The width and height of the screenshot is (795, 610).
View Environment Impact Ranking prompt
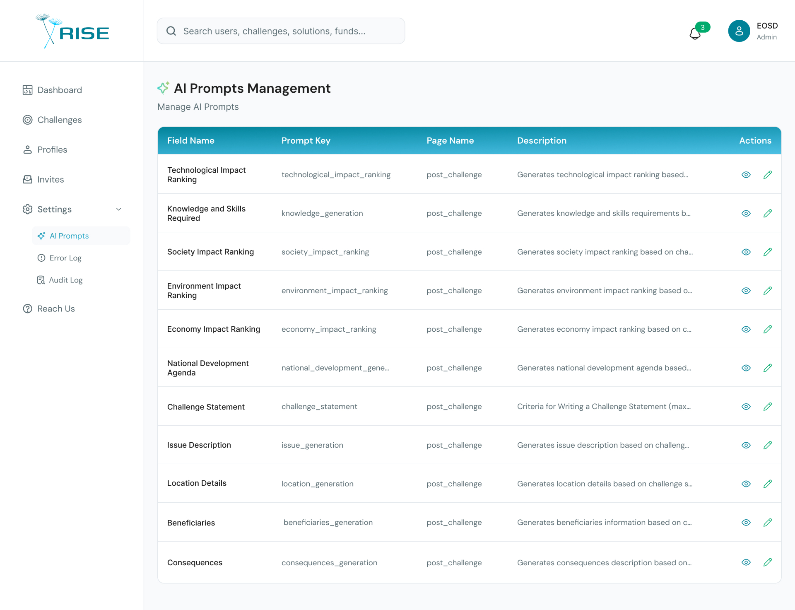pos(746,291)
